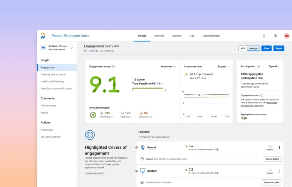Screen dimensions: 292x187
Task: Click the Engagement score help icon
Action: pyautogui.click(x=114, y=66)
